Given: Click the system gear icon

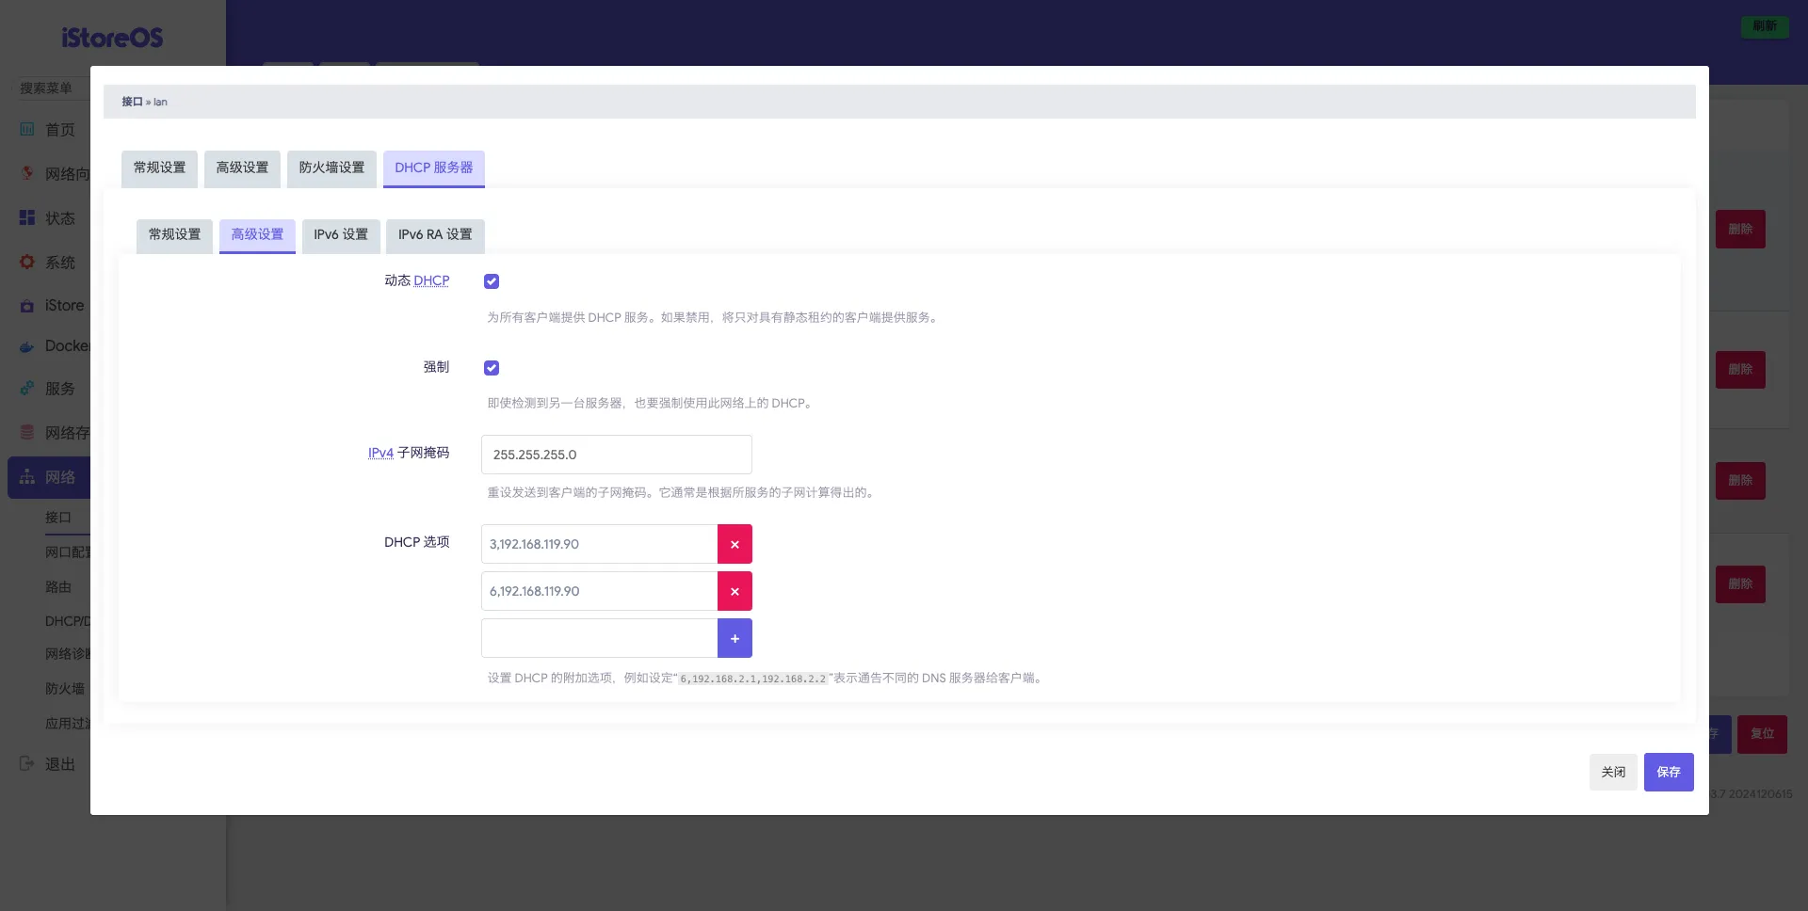Looking at the screenshot, I should tap(27, 263).
